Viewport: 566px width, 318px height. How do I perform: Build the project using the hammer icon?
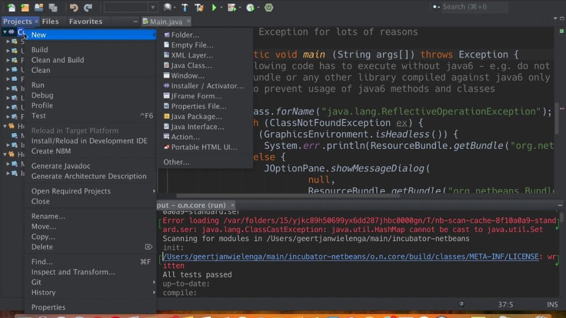[x=186, y=7]
